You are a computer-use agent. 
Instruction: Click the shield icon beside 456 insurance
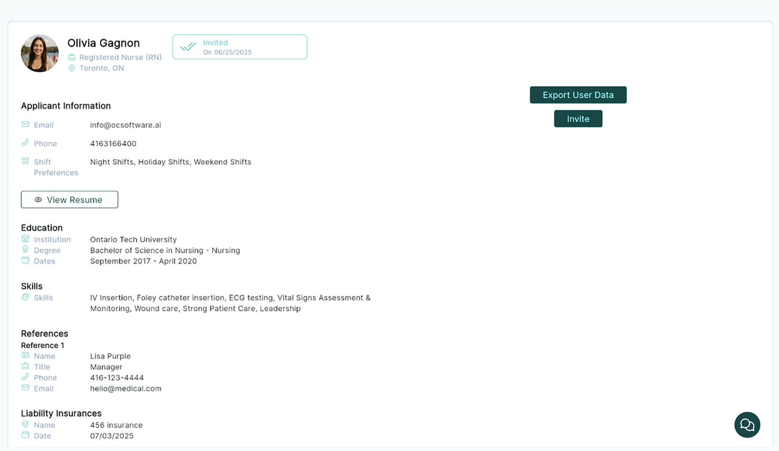(x=25, y=424)
